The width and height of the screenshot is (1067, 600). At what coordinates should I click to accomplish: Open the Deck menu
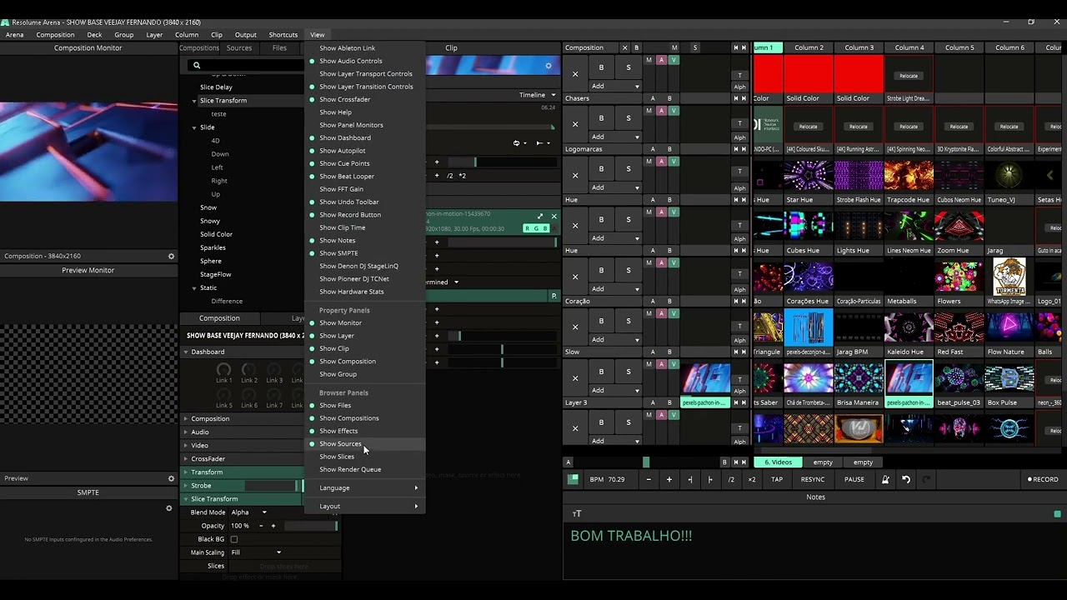(x=94, y=35)
